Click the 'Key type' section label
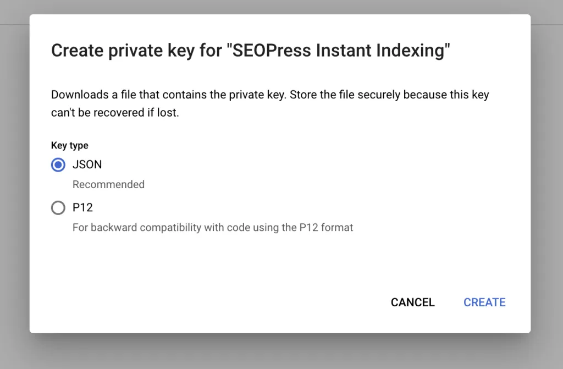The height and width of the screenshot is (369, 563). tap(69, 146)
